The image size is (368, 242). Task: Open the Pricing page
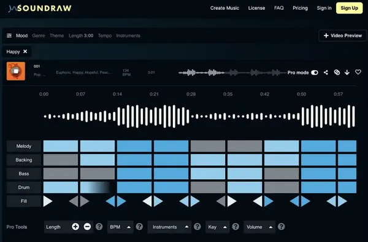300,8
